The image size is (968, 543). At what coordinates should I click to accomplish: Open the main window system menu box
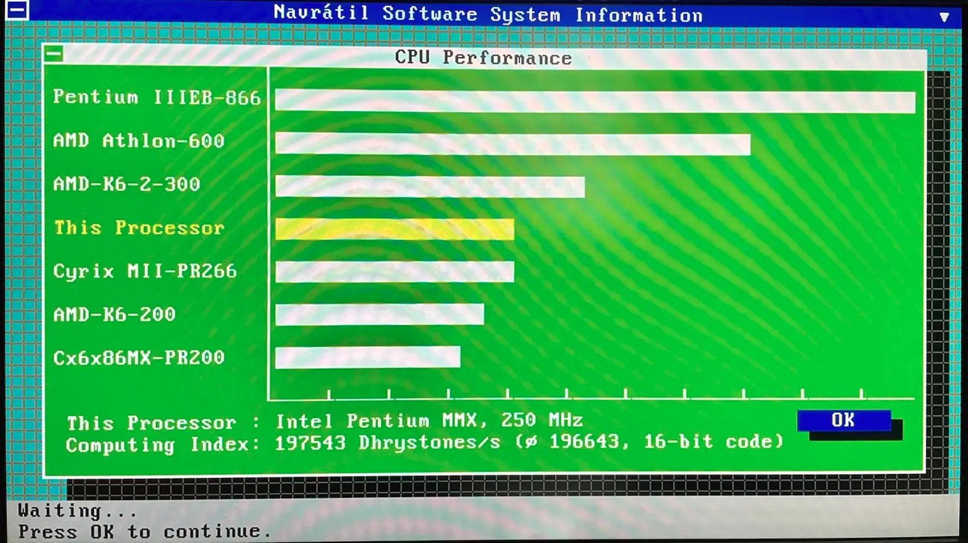(x=17, y=10)
